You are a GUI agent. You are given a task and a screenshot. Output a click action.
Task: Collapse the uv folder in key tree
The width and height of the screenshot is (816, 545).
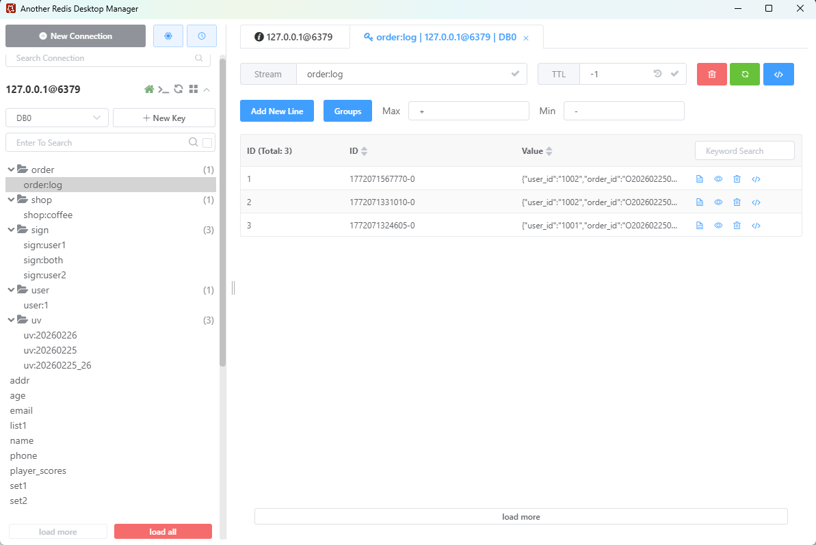(12, 321)
